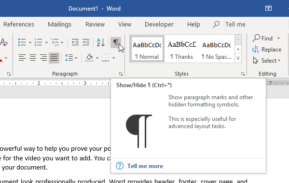This screenshot has height=183, width=289.
Task: Select the Thanks style
Action: (x=181, y=49)
